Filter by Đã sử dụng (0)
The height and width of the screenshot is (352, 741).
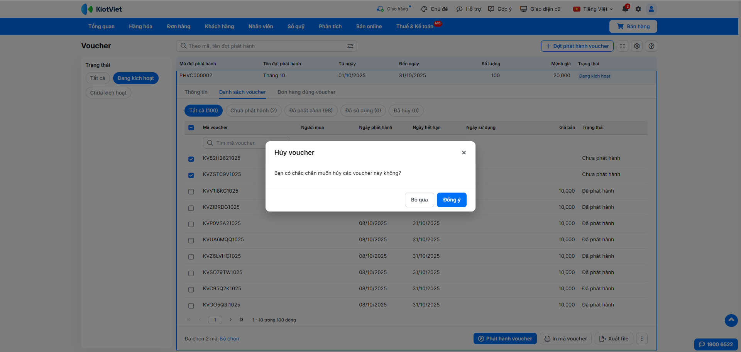[x=363, y=110]
